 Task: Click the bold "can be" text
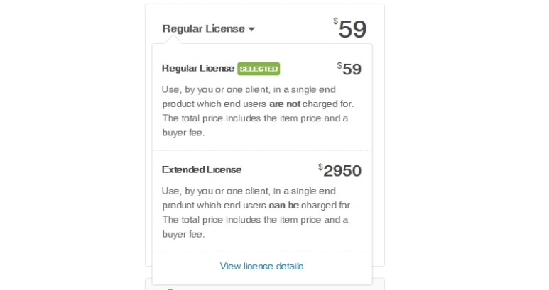click(283, 206)
